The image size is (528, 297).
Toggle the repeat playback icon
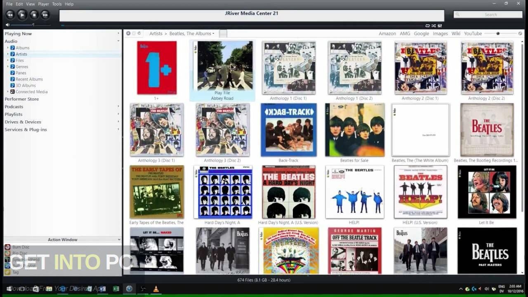[x=427, y=26]
